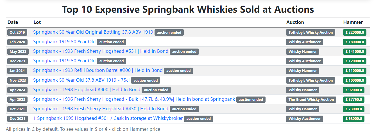Click Springbank 50 Year Old 75cl lot link
Screen dimensions: 374x133
pyautogui.click(x=81, y=80)
